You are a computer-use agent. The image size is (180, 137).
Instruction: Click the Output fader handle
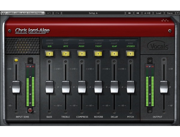164,87
